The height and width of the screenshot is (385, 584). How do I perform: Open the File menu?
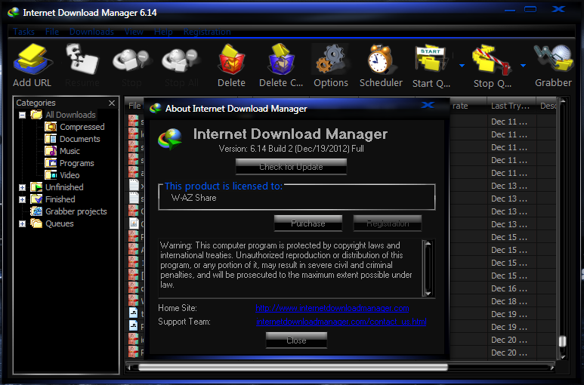(52, 32)
